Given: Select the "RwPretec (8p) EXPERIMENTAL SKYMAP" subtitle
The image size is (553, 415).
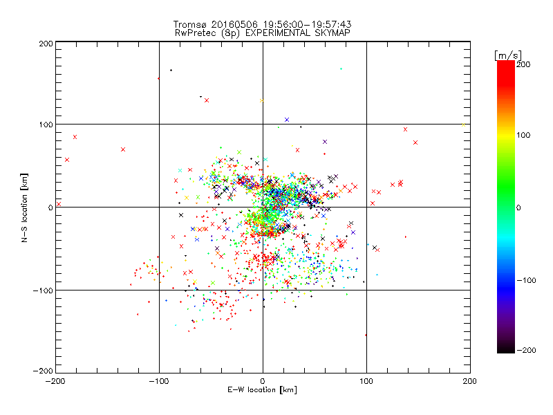Looking at the screenshot, I should 262,33.
